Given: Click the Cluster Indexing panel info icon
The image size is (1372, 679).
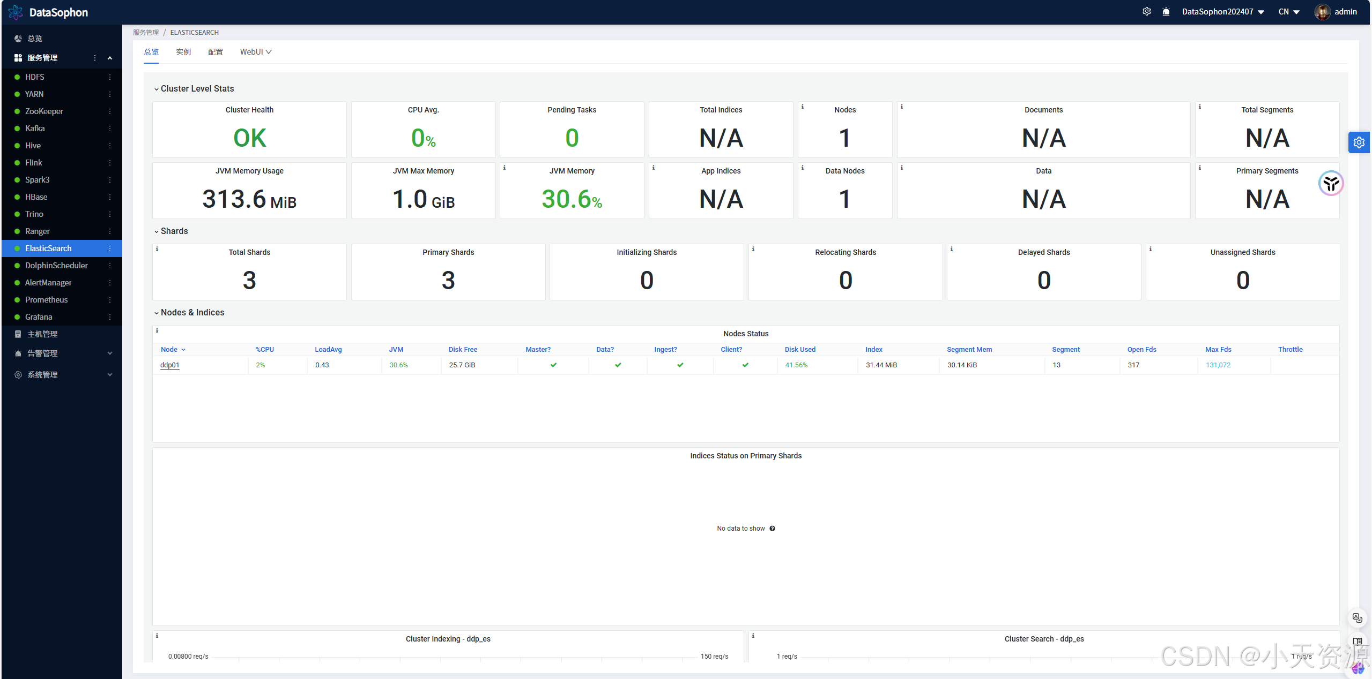Looking at the screenshot, I should (x=157, y=636).
